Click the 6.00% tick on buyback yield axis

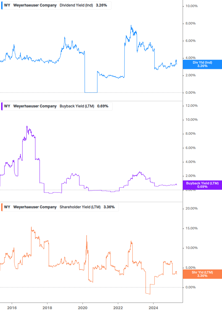click(x=190, y=148)
